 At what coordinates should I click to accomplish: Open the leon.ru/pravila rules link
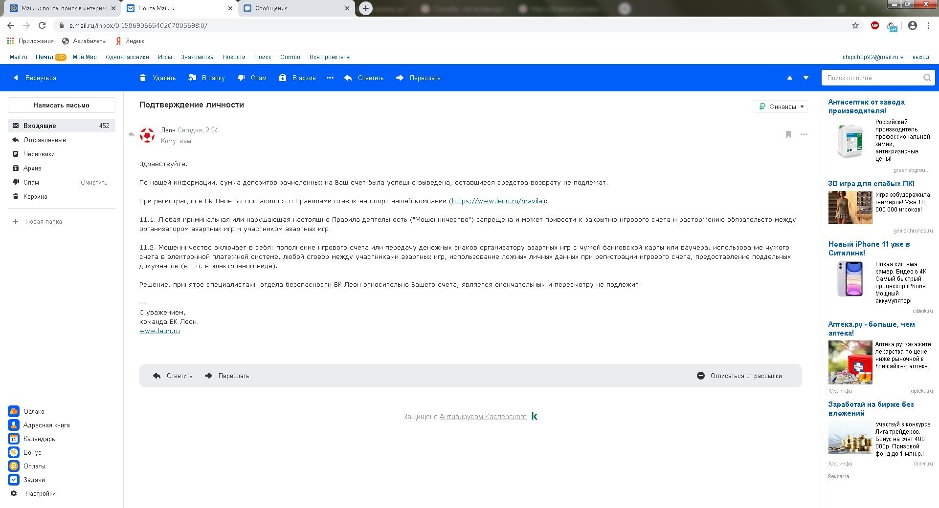[497, 201]
